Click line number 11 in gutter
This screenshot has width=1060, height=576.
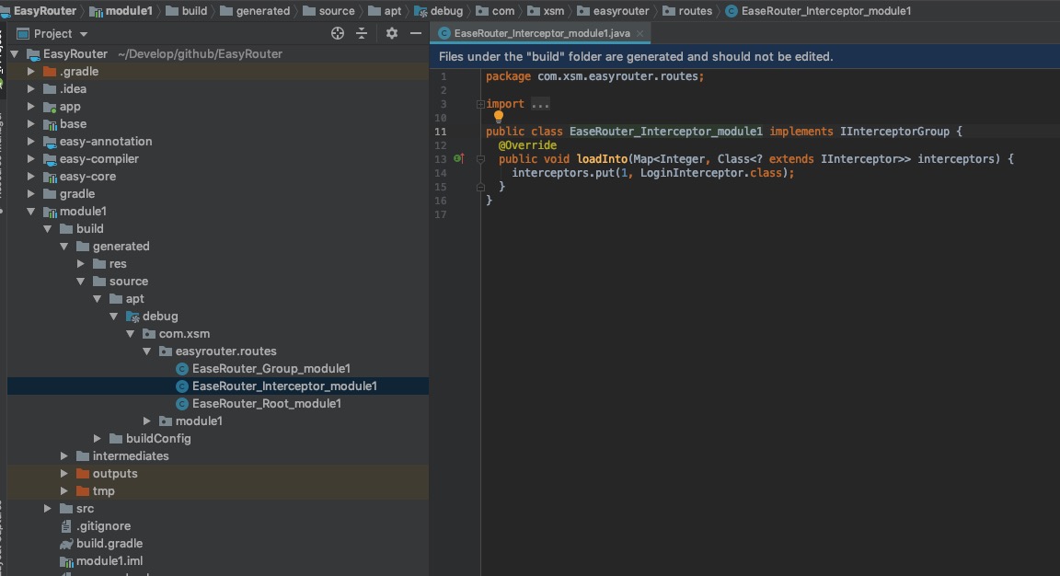(x=440, y=132)
